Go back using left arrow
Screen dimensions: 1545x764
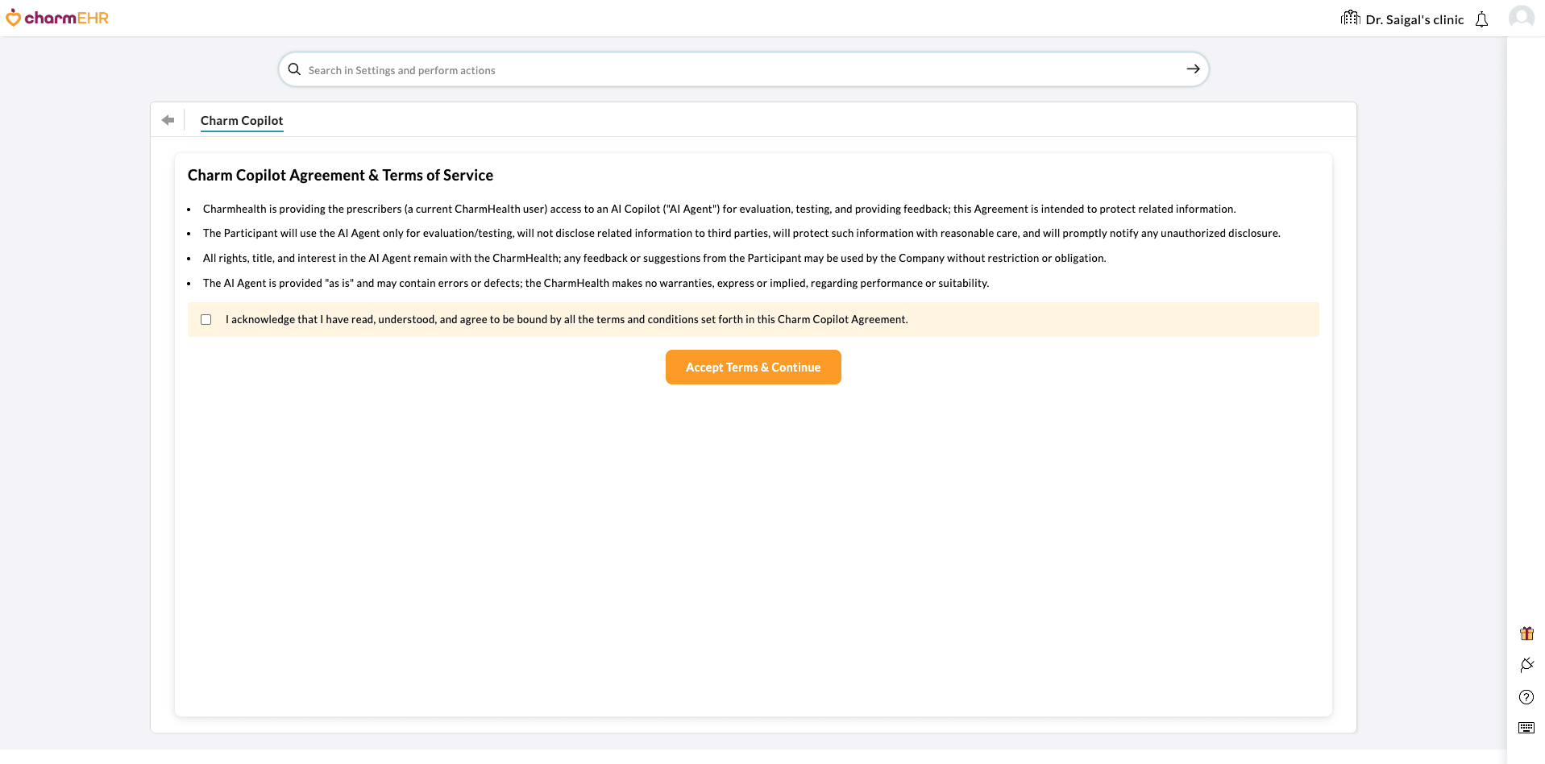[x=168, y=120]
